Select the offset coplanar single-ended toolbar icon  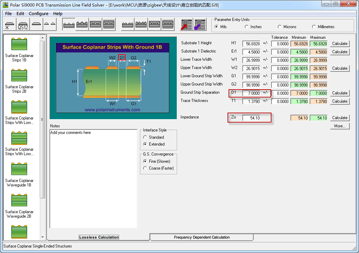109,24
